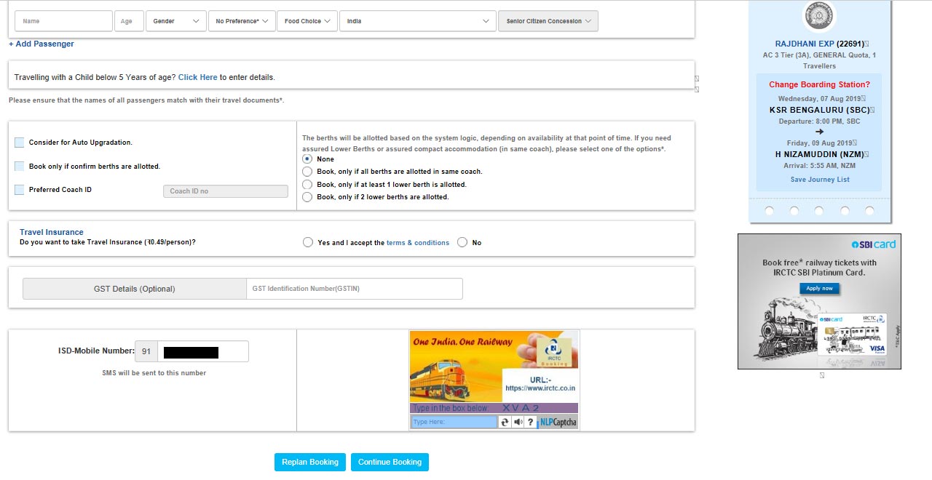This screenshot has height=480, width=932.
Task: Expand Senior Citizen Concession dropdown
Action: pos(548,21)
